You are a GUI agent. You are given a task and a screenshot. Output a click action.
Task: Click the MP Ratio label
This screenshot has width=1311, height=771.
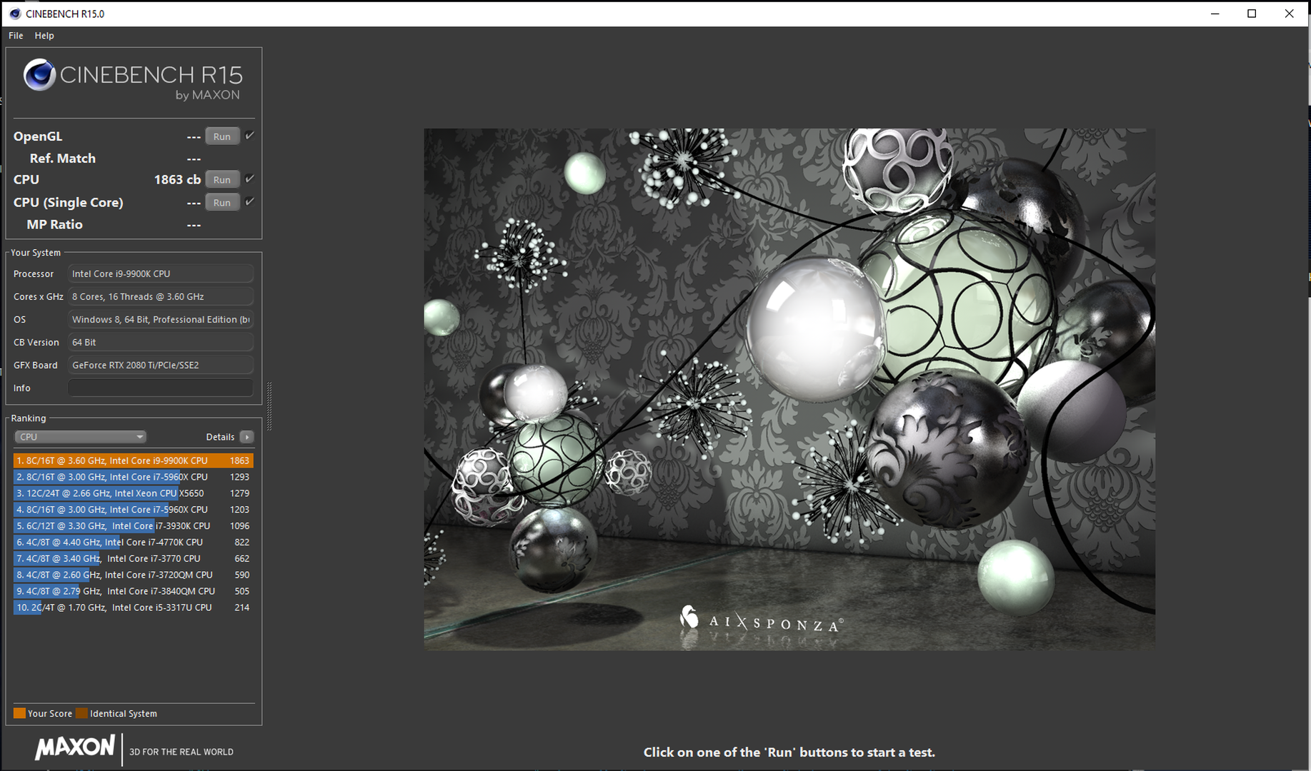pos(54,224)
